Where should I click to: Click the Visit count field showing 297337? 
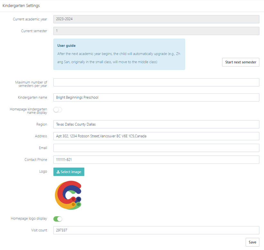click(x=156, y=230)
